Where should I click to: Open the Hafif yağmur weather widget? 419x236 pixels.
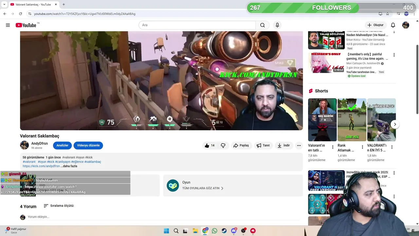(16, 231)
